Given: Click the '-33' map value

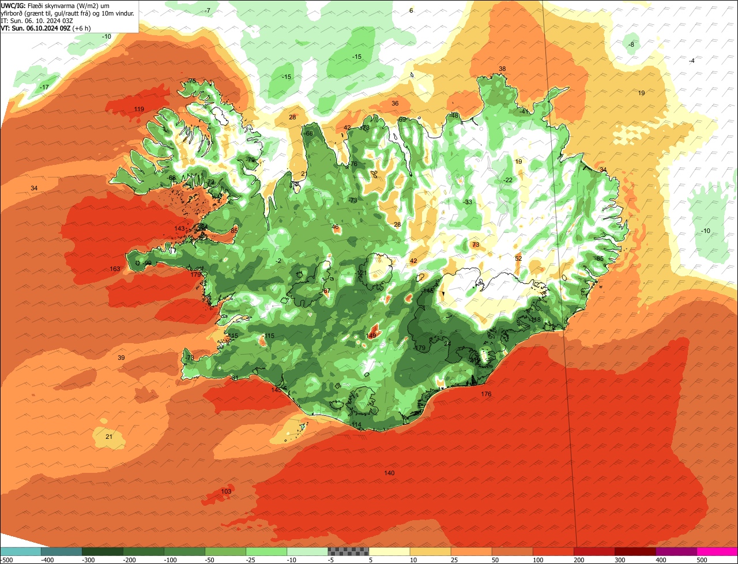Looking at the screenshot, I should click(468, 202).
